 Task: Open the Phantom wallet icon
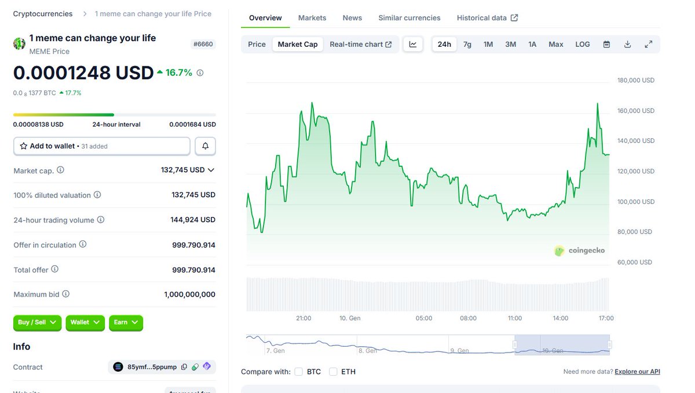click(207, 366)
